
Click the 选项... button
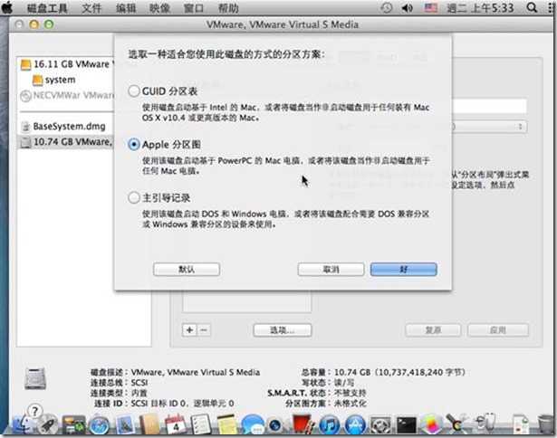(x=283, y=330)
